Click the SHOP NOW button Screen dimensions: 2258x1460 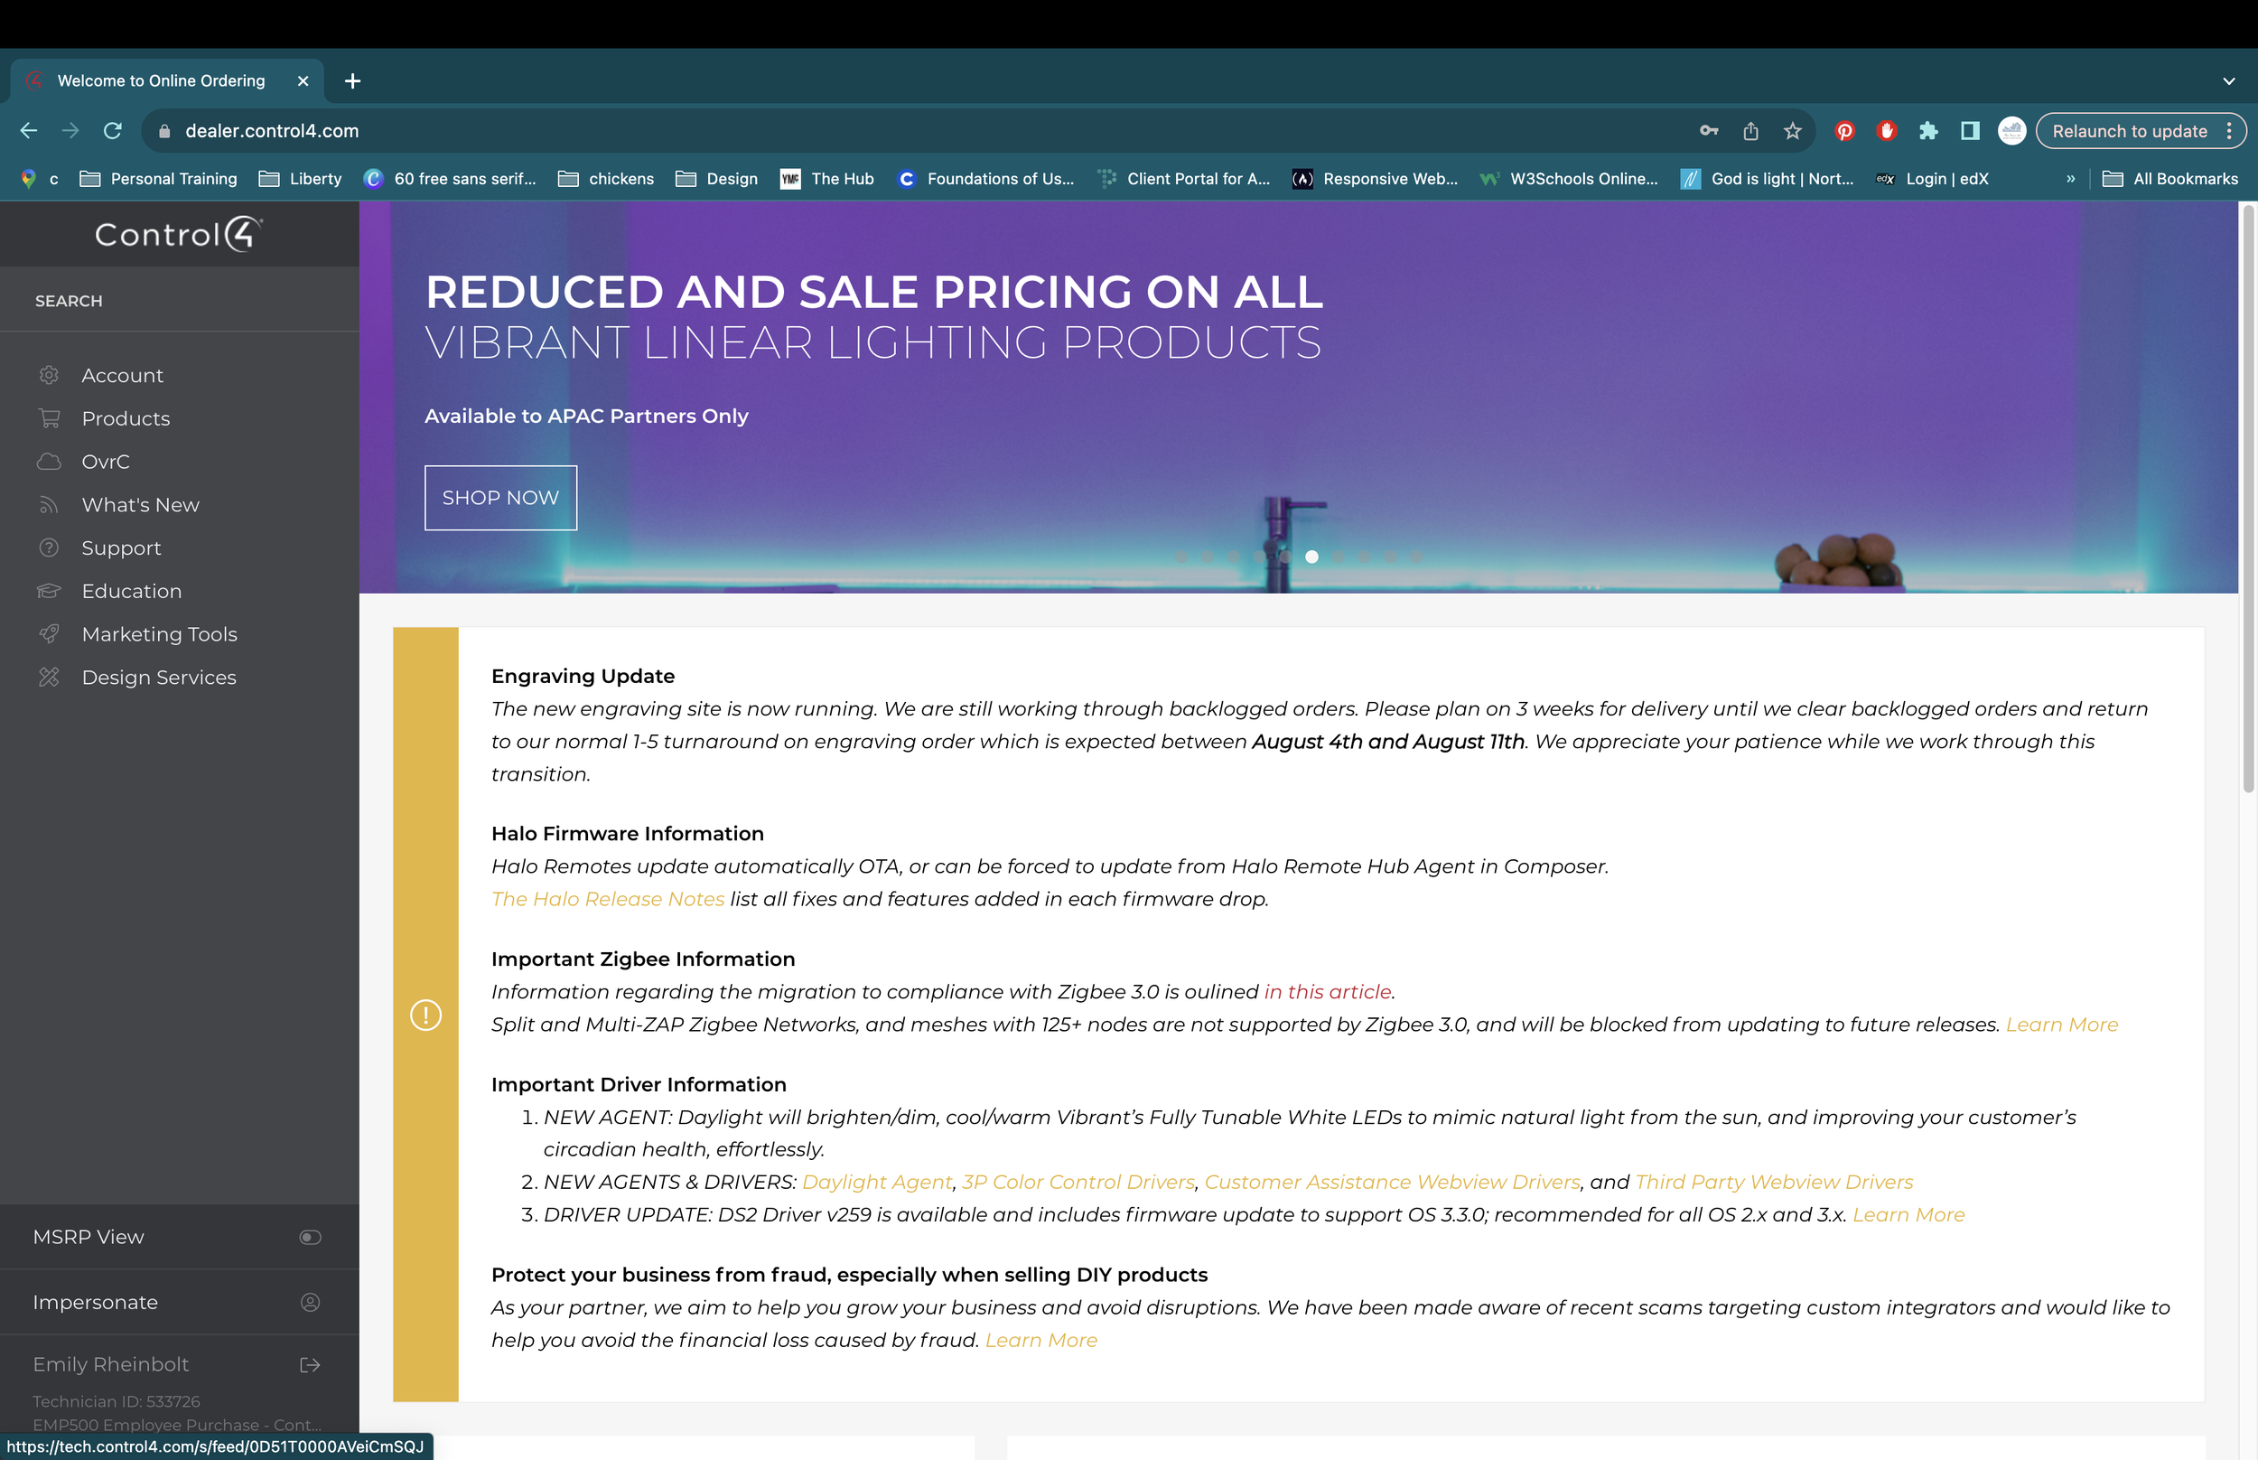[x=500, y=498]
